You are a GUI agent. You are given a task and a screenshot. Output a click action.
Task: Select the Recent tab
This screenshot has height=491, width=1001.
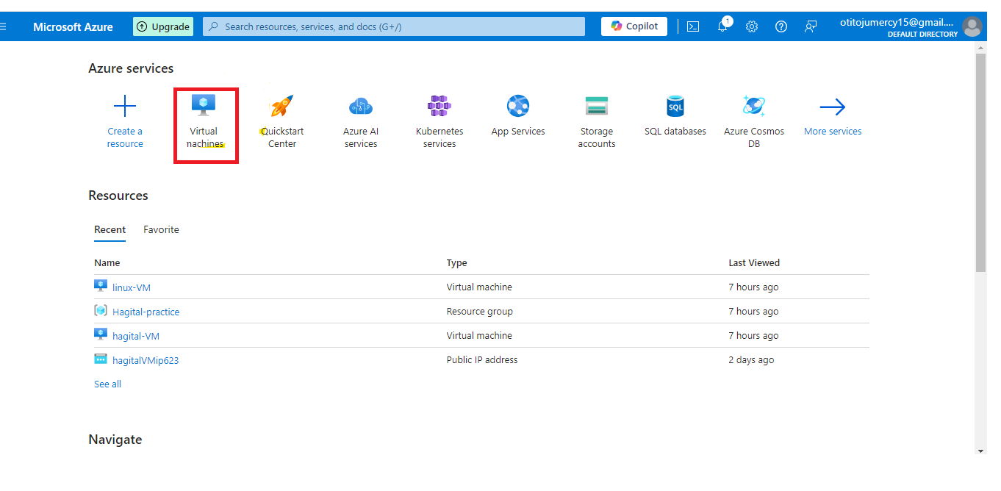(x=110, y=229)
